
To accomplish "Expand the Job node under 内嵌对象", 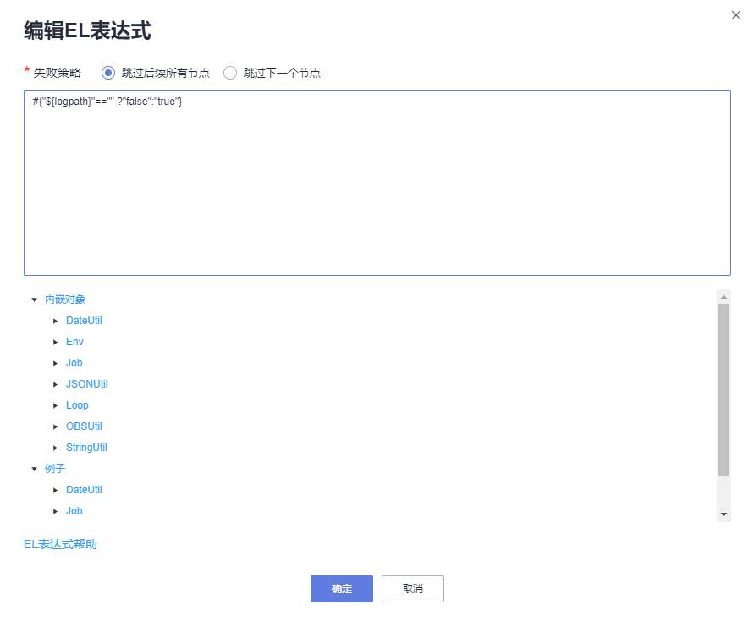I will point(55,363).
